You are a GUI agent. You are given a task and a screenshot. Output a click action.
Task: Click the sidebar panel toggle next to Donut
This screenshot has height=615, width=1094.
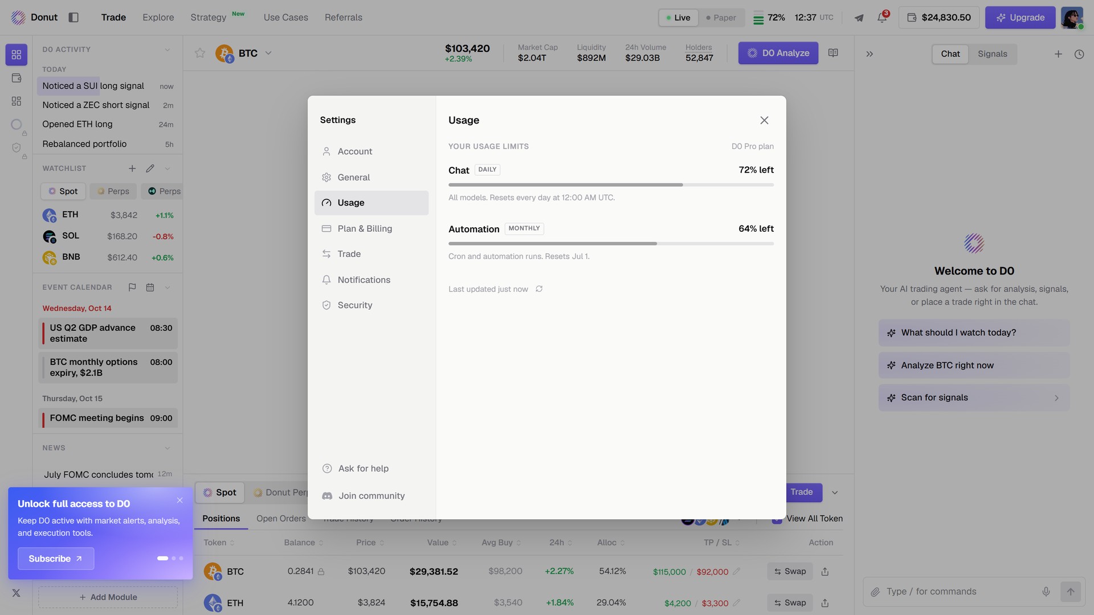pos(74,17)
